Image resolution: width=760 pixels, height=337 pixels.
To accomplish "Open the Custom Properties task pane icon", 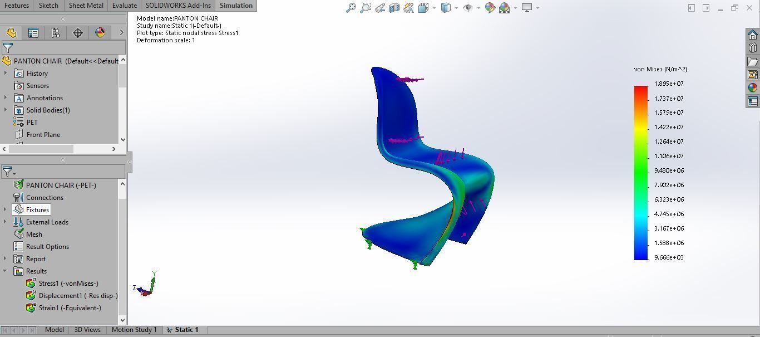I will (753, 101).
